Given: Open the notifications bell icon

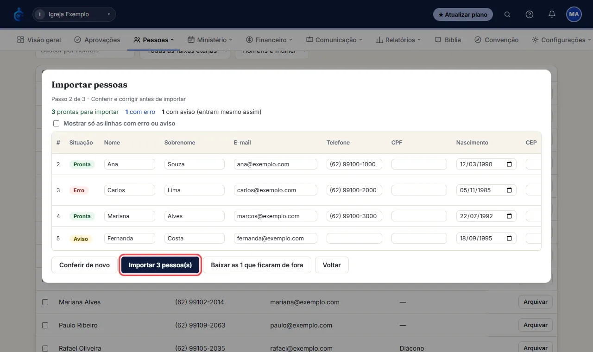Looking at the screenshot, I should [x=552, y=14].
